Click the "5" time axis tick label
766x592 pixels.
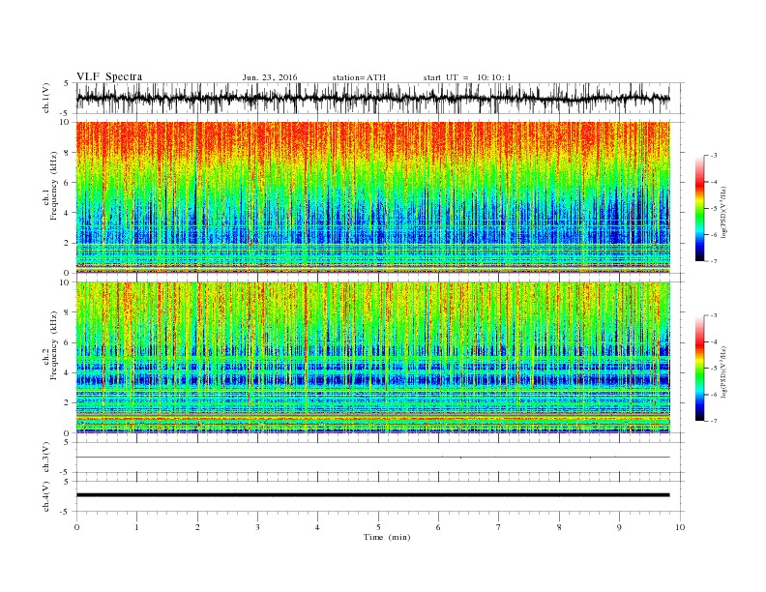click(378, 527)
